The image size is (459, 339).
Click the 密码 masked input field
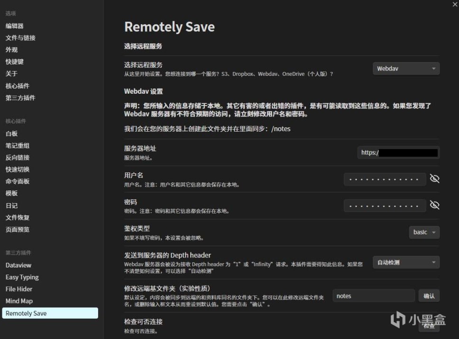click(x=385, y=206)
